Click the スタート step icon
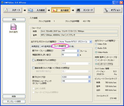This screenshot has width=124, height=106. [6, 10]
